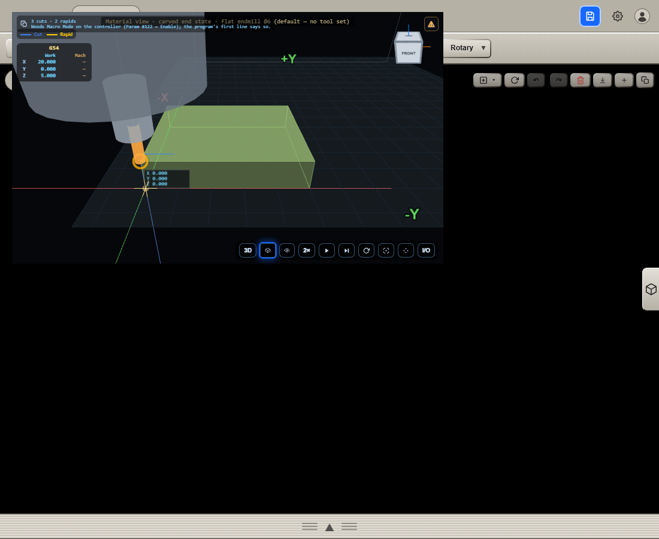Image resolution: width=659 pixels, height=539 pixels.
Task: Open the warning triangle indicator
Action: pos(431,24)
